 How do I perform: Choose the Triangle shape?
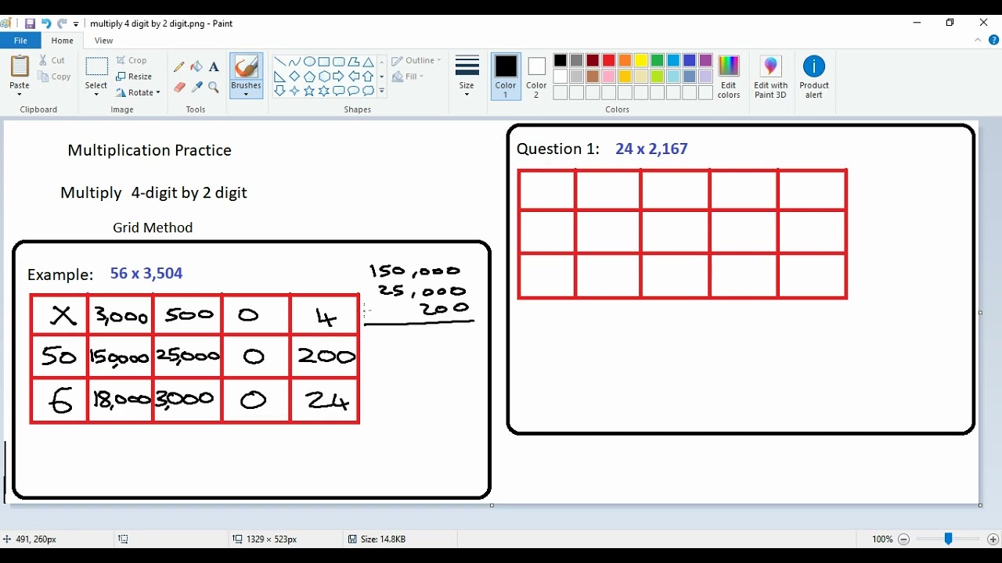pos(368,62)
